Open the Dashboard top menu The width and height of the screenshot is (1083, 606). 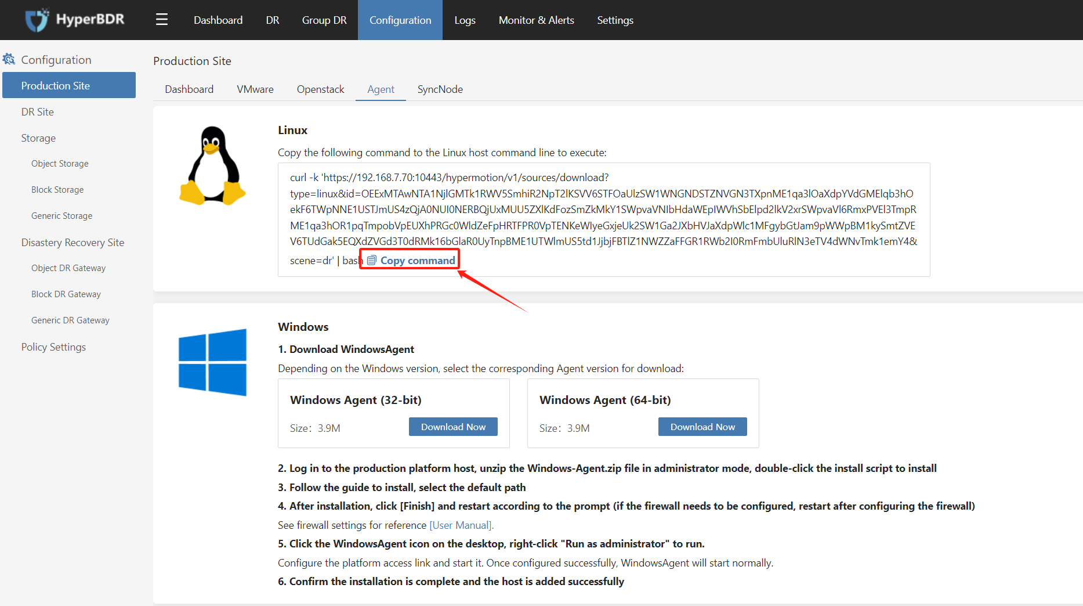click(x=218, y=20)
